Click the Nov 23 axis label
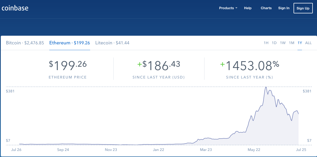 (x=111, y=150)
